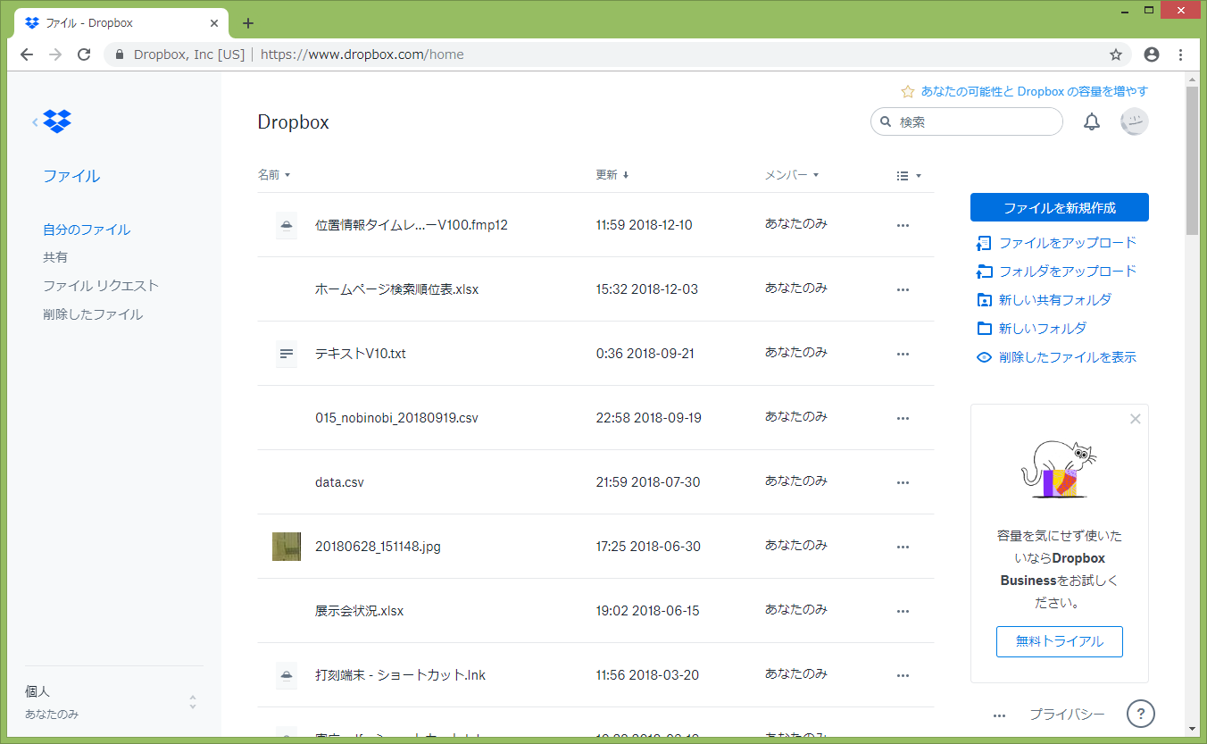The height and width of the screenshot is (744, 1207).
Task: Open more actions for テキストV10.txt
Action: (x=903, y=354)
